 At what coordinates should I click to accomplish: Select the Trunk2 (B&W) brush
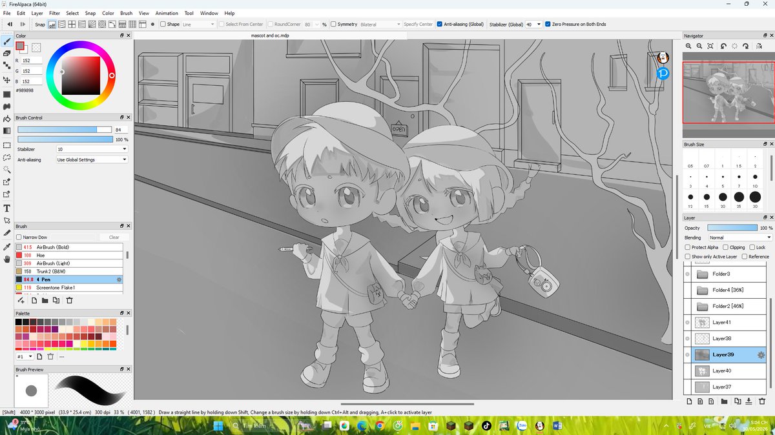coord(69,271)
